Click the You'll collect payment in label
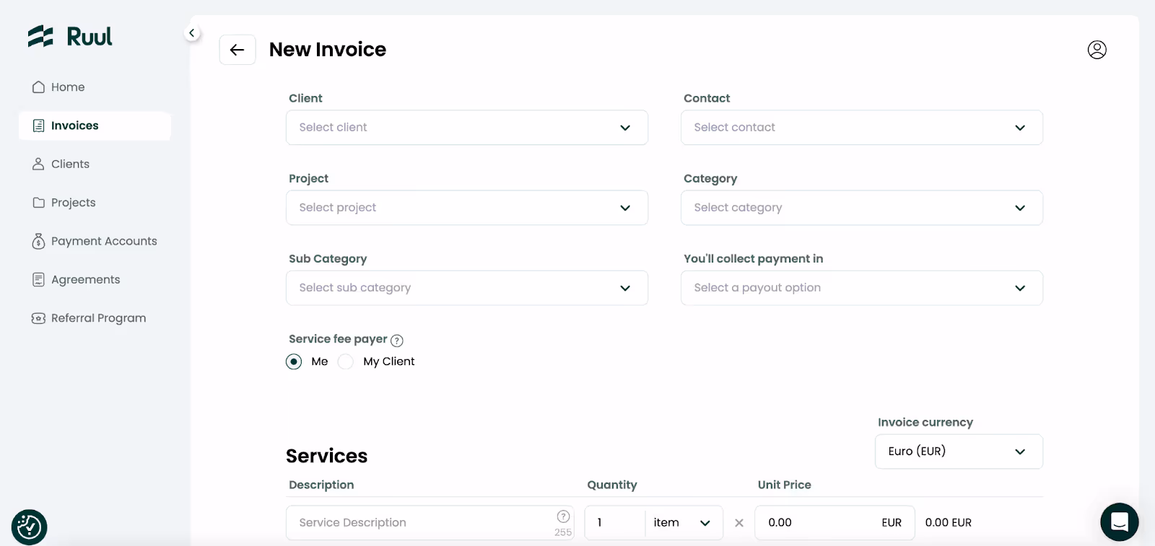 (x=753, y=258)
